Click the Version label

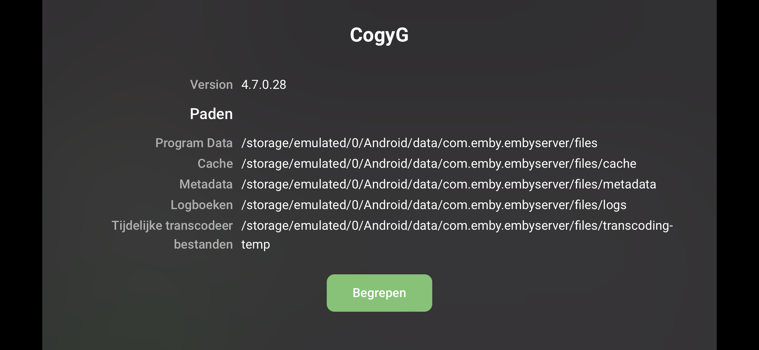pyautogui.click(x=211, y=85)
